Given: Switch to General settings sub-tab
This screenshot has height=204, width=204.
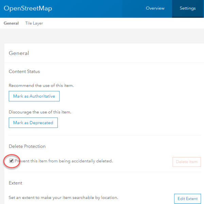Looking at the screenshot, I should click(x=11, y=23).
